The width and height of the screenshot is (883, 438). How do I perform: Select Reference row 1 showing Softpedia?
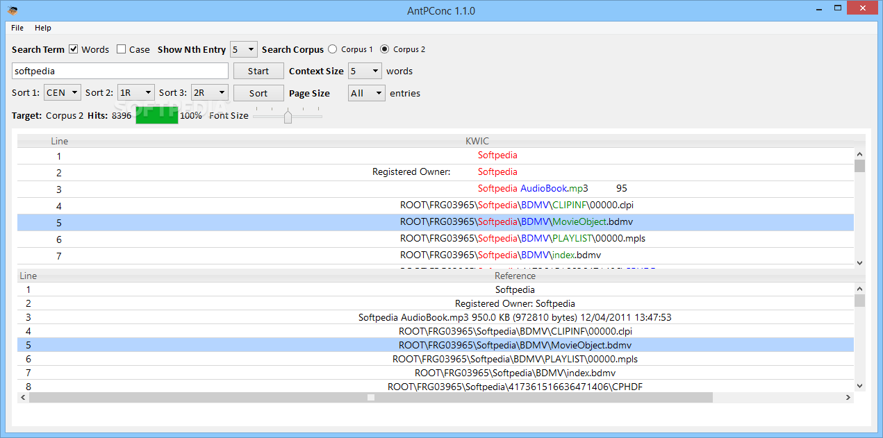pyautogui.click(x=436, y=289)
